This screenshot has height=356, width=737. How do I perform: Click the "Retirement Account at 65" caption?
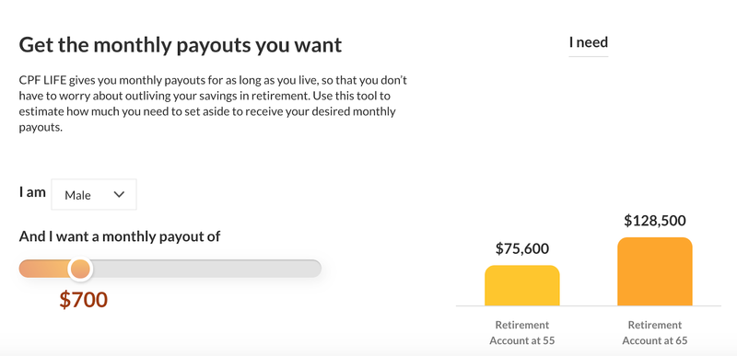pos(655,333)
